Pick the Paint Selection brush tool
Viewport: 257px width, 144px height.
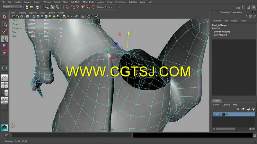click(x=4, y=31)
